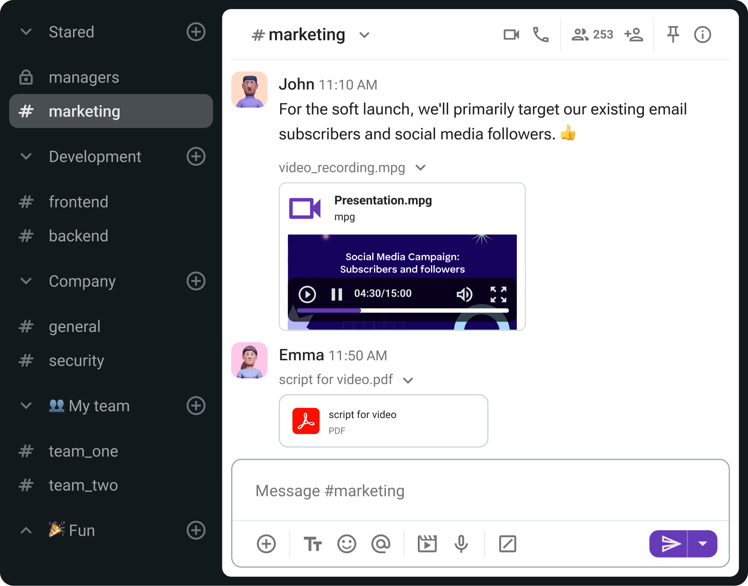
Task: Open the marketing channel title dropdown
Action: tap(364, 35)
